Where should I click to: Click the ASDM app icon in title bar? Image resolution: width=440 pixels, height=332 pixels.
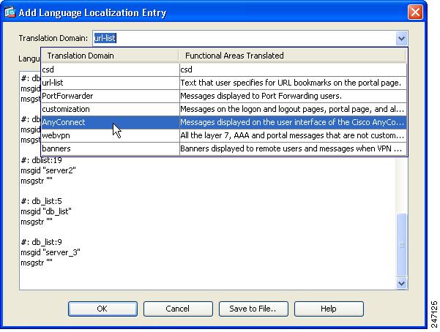click(10, 12)
